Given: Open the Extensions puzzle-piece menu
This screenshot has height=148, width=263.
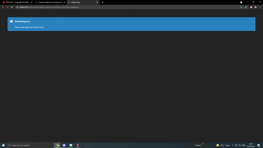Looking at the screenshot, I should tap(251, 7).
